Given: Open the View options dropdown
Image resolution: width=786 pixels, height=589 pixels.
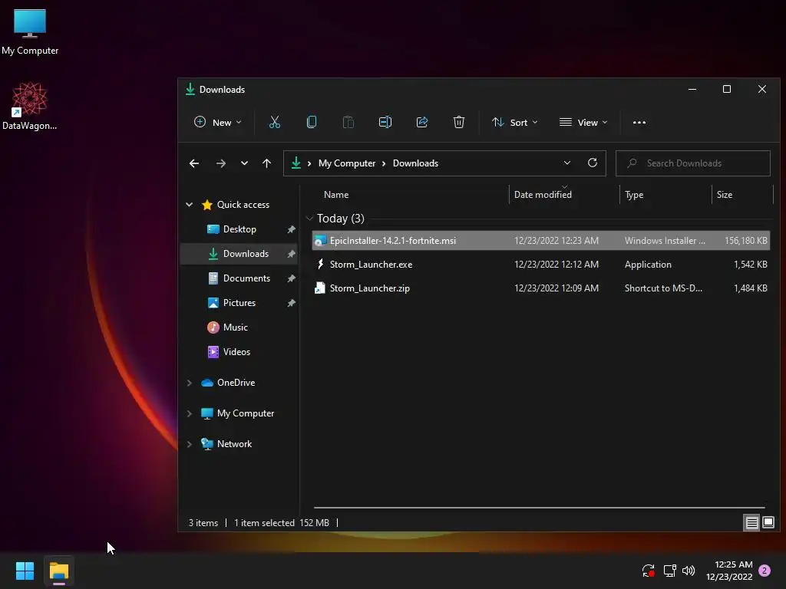Looking at the screenshot, I should pos(583,122).
